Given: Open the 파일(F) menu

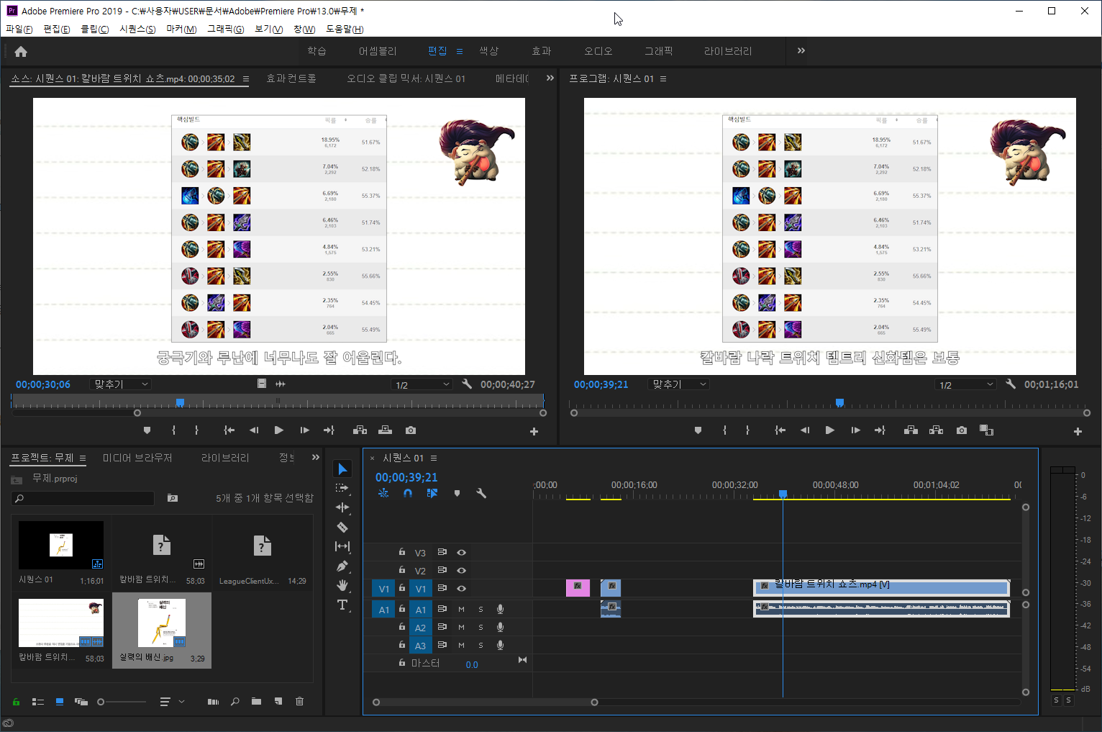Looking at the screenshot, I should point(19,29).
